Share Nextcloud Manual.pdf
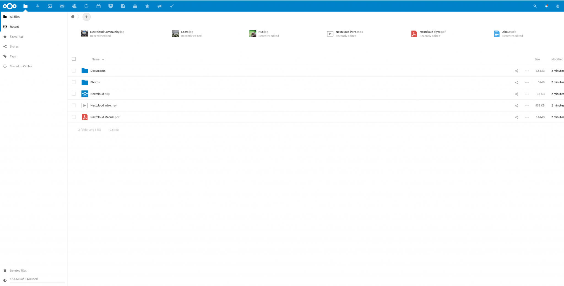The height and width of the screenshot is (286, 564). coord(516,117)
